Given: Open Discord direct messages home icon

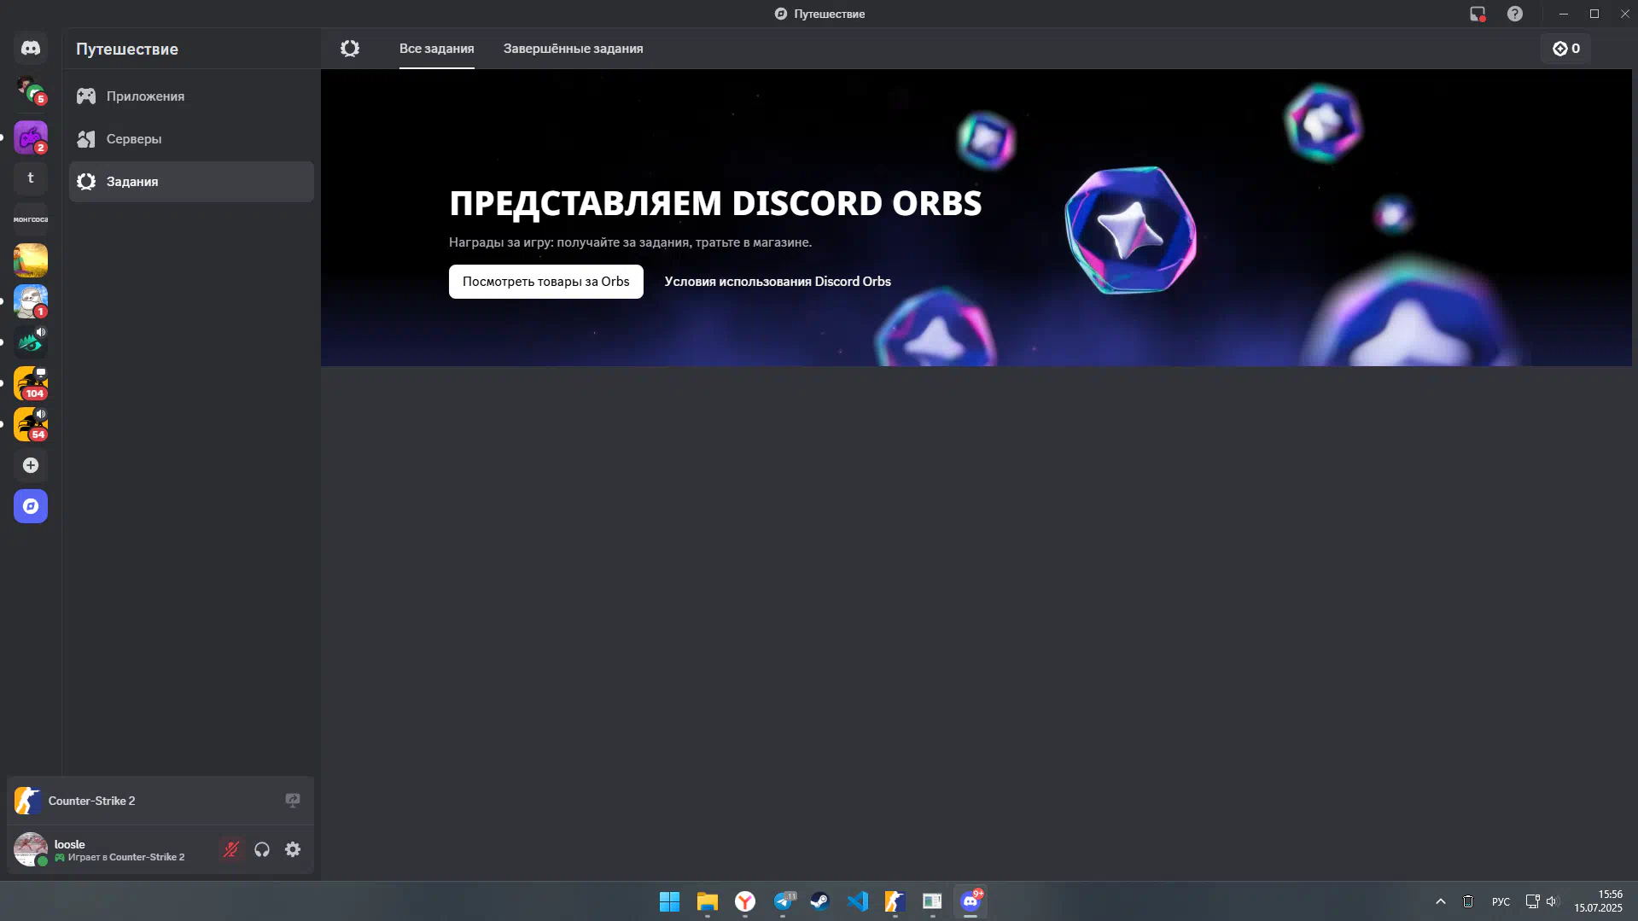Looking at the screenshot, I should coord(31,49).
